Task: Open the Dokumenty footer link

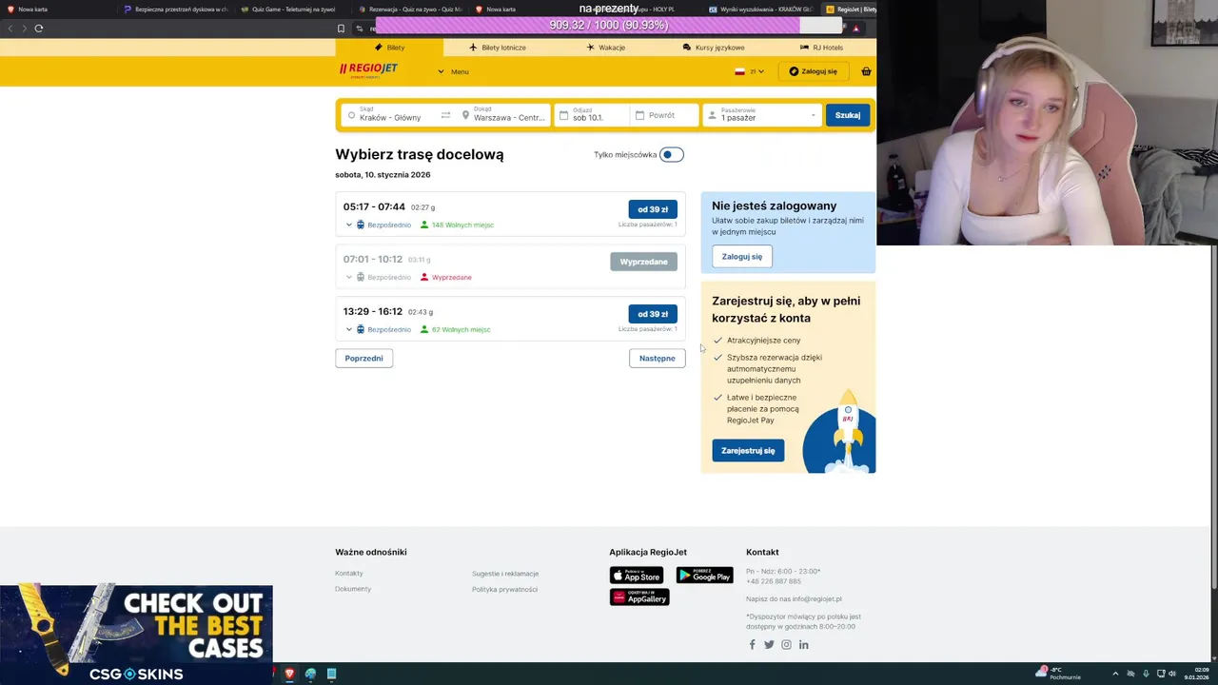Action: click(353, 589)
